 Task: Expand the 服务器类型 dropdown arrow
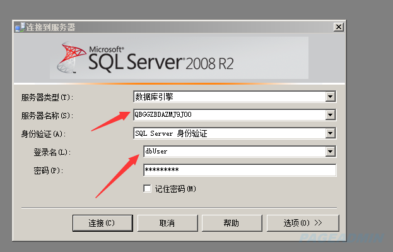331,97
